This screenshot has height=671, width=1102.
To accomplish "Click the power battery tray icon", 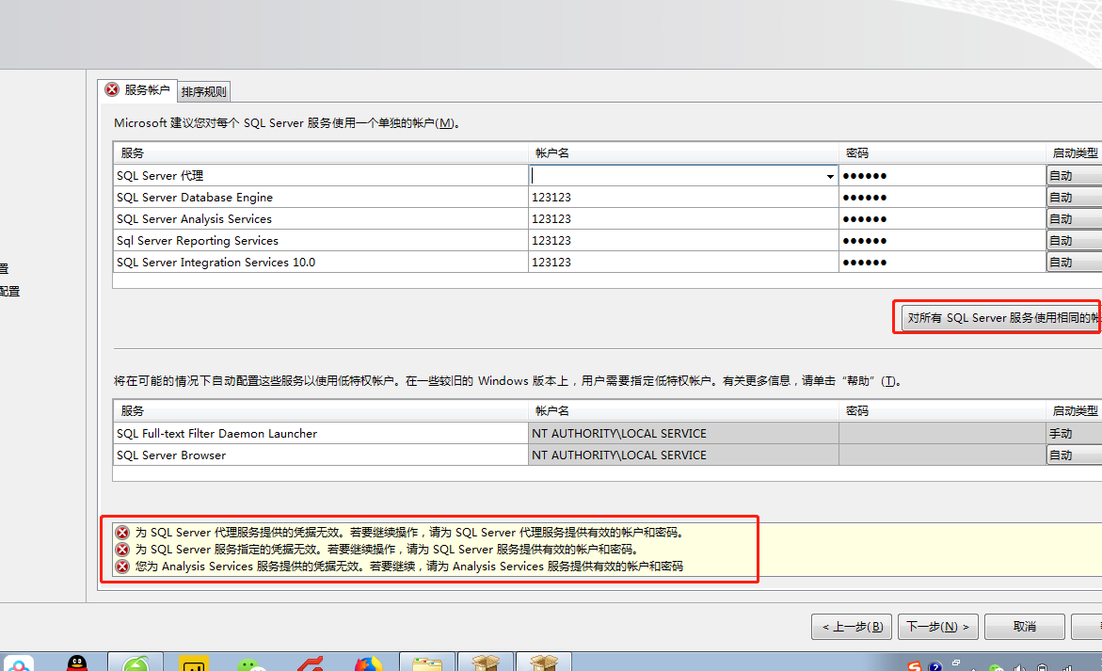I will point(1043,667).
